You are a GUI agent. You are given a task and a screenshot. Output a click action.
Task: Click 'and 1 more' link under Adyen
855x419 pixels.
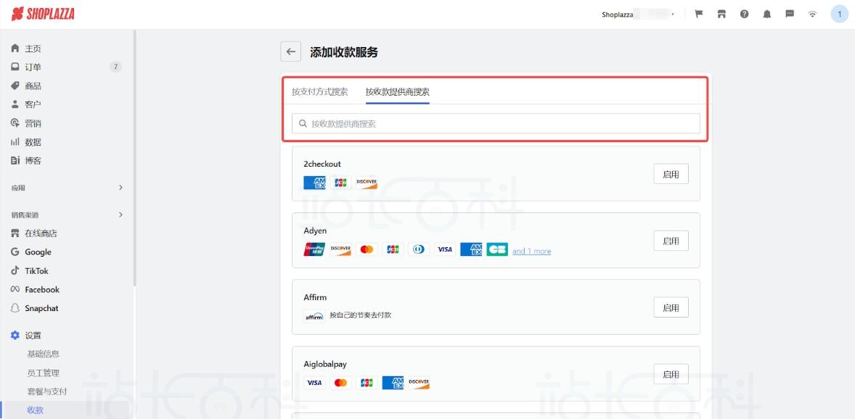pyautogui.click(x=531, y=251)
